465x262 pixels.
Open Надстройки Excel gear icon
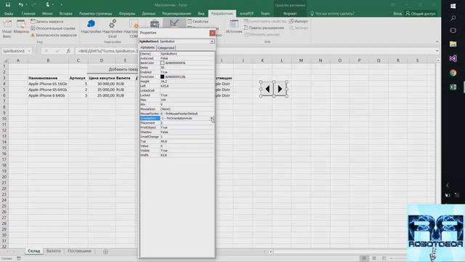pyautogui.click(x=113, y=28)
